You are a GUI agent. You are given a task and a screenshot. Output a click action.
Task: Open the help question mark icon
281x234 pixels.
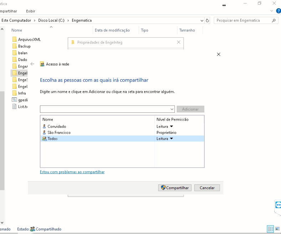coord(278,11)
